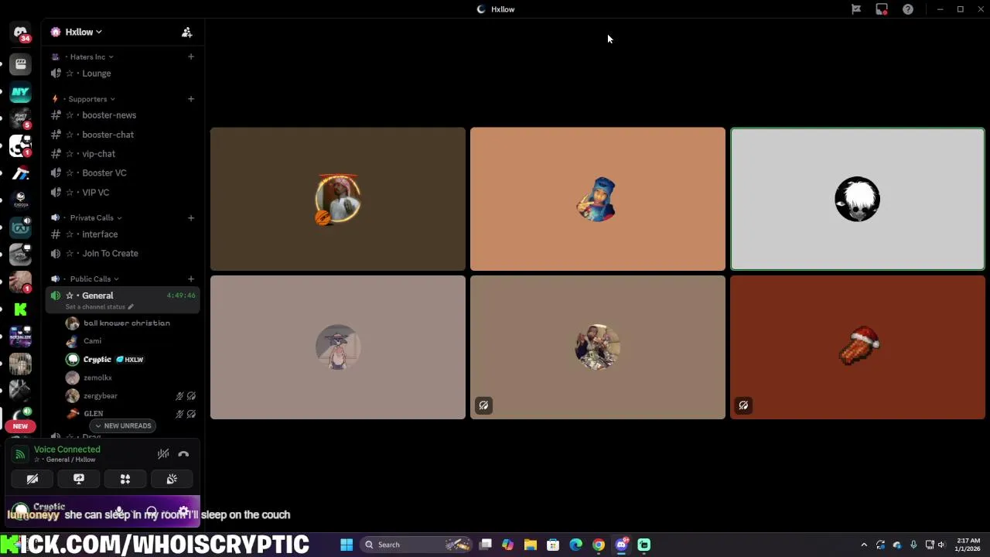990x557 pixels.
Task: Create channel in Haters Inc category
Action: [191, 56]
